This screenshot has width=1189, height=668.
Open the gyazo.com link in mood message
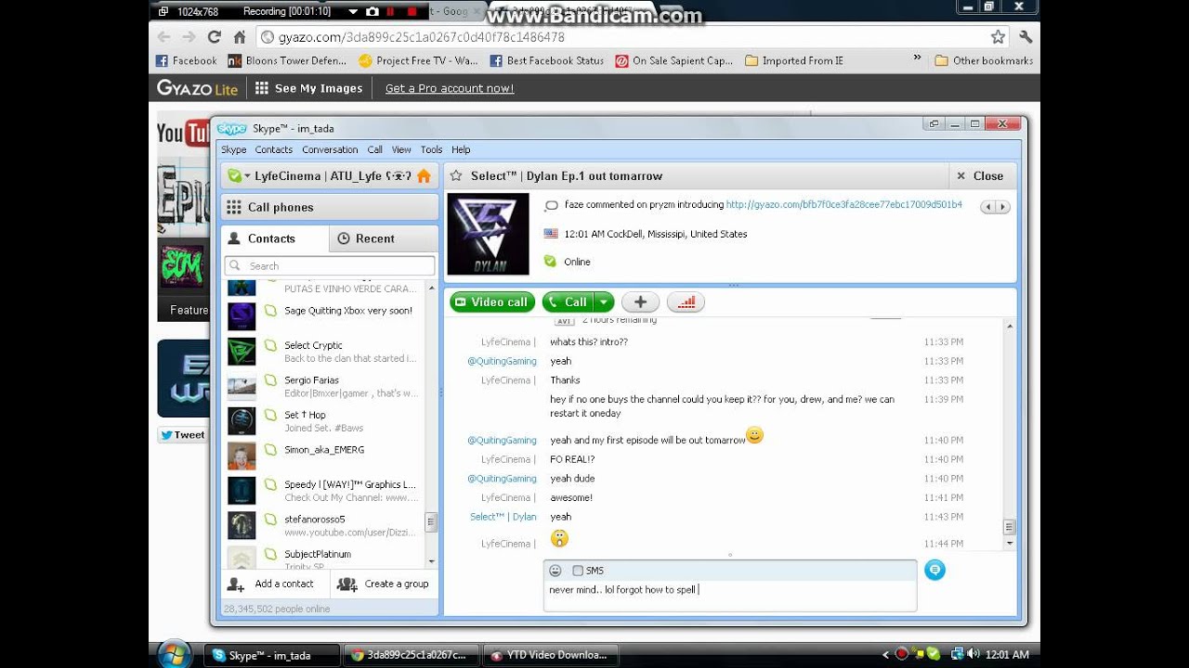pyautogui.click(x=843, y=204)
